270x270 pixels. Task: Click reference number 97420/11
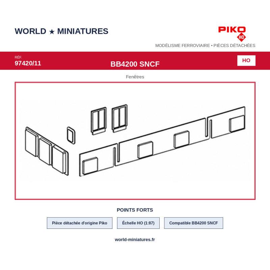tap(28, 63)
